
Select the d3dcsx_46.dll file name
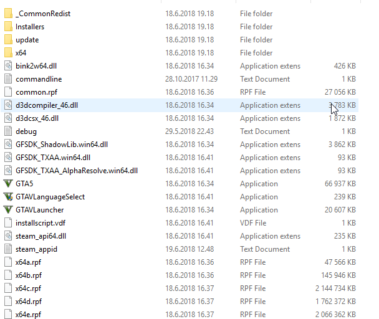point(37,118)
